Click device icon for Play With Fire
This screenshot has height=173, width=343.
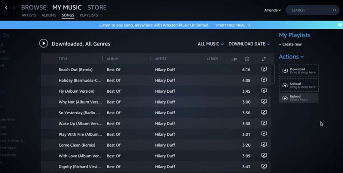(264, 134)
